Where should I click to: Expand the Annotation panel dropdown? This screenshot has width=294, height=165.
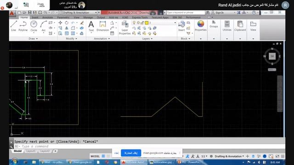pos(102,38)
